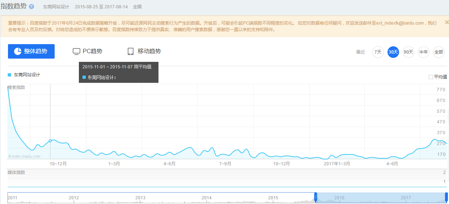Click the date range 2015-08-25 至 2017-08-14

pyautogui.click(x=101, y=7)
